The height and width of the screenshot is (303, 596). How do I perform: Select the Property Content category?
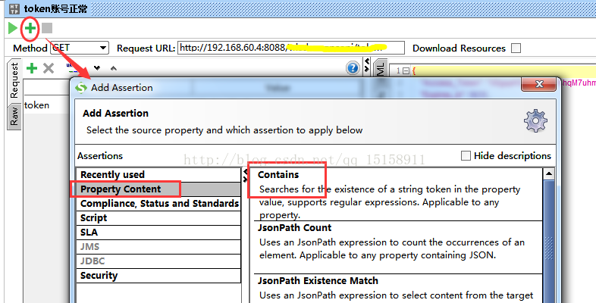(x=158, y=189)
